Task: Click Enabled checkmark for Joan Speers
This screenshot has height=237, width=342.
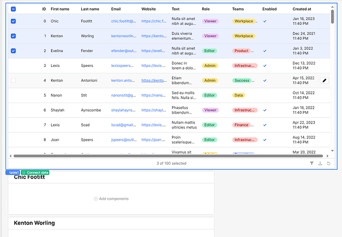Action: tap(265, 140)
